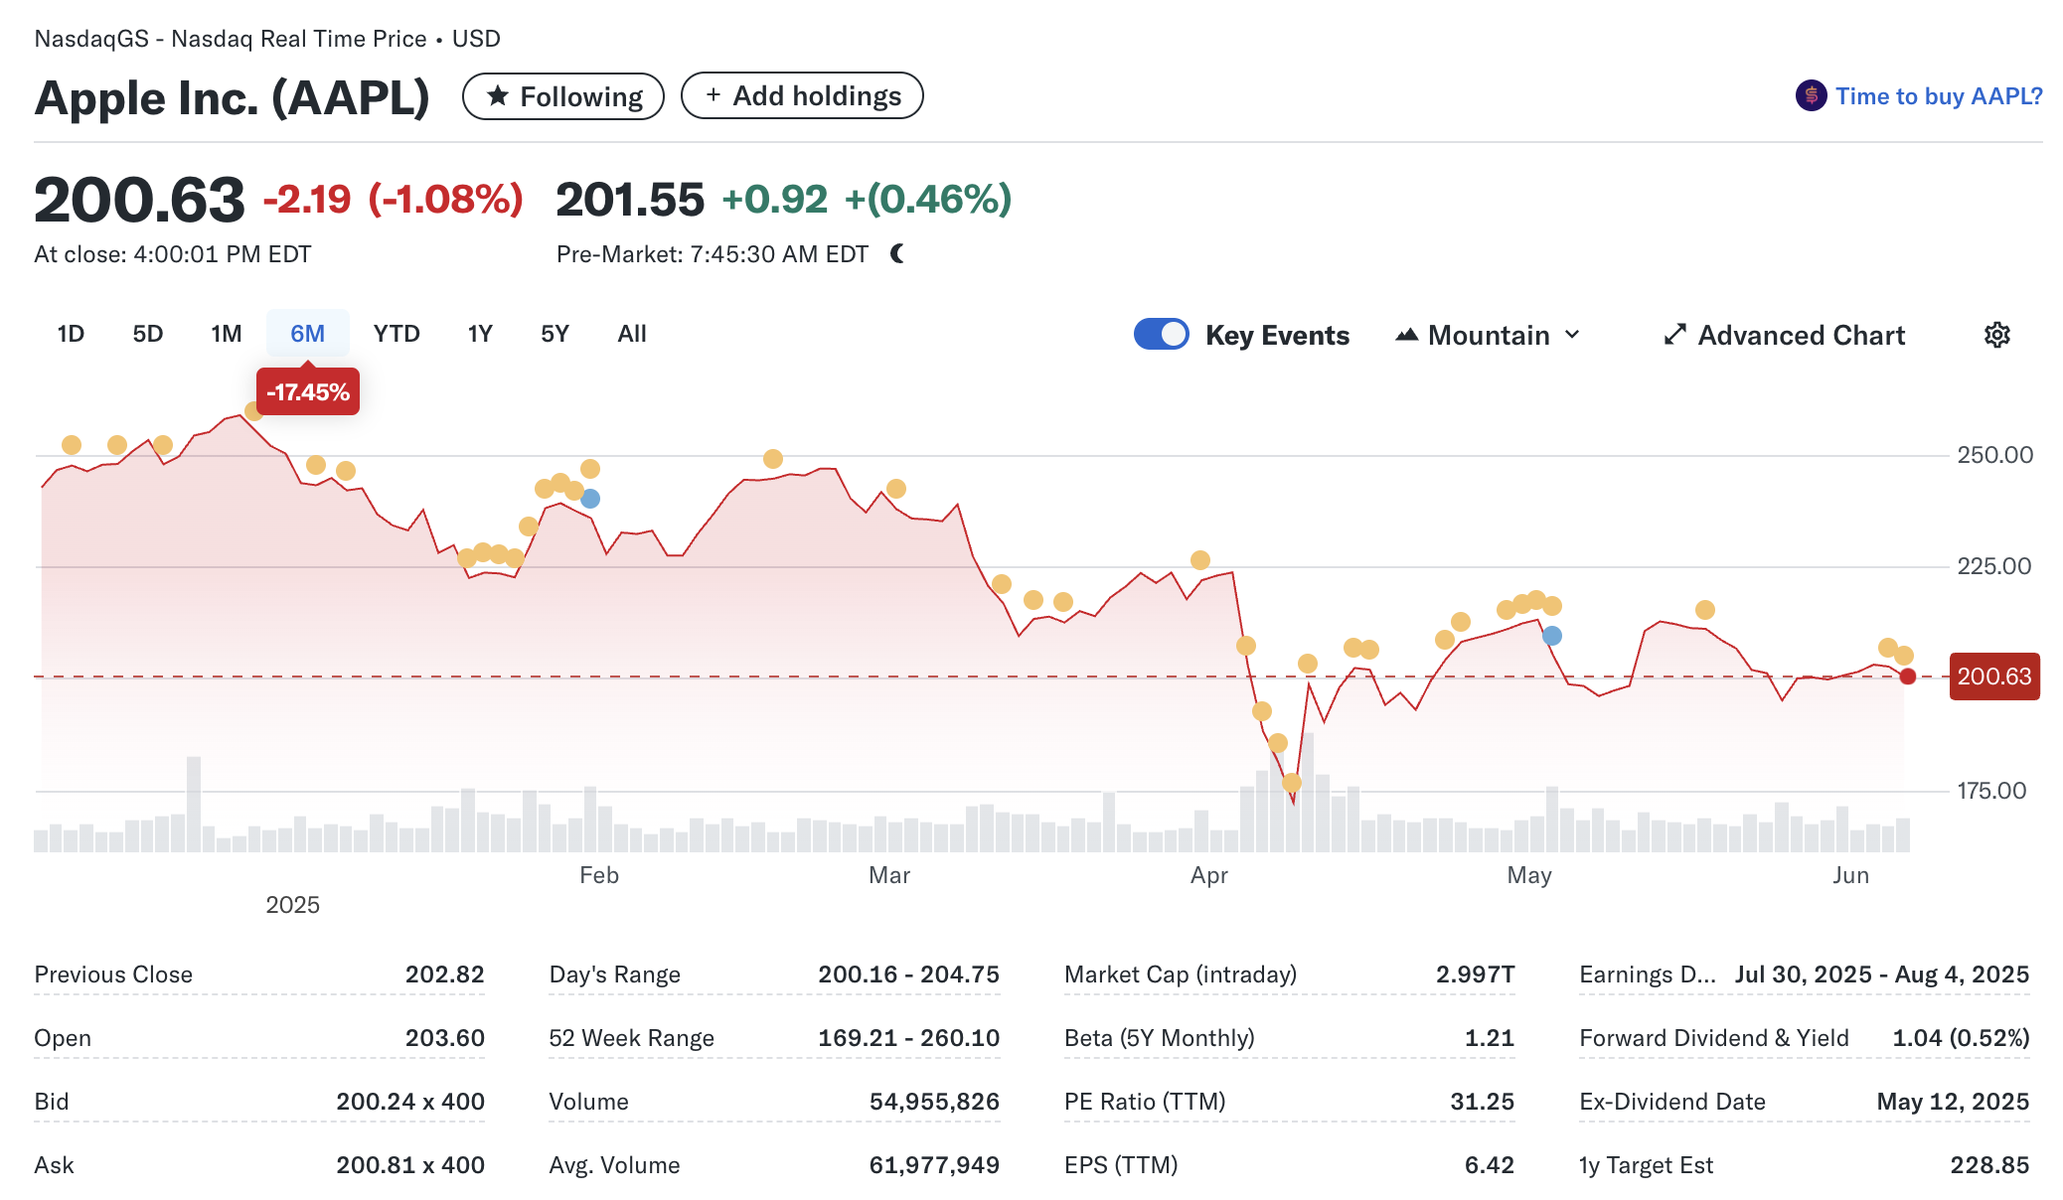Expand the Mountain chart type chevron
This screenshot has width=2063, height=1200.
(x=1572, y=335)
